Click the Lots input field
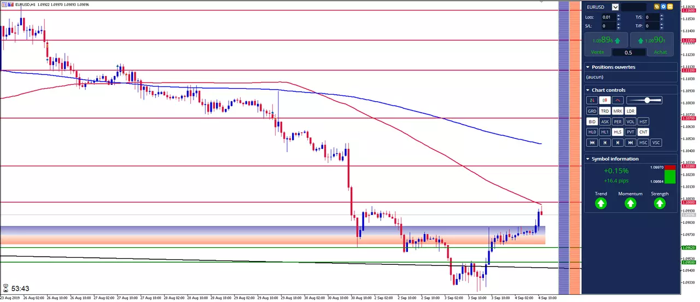Image resolution: width=700 pixels, height=302 pixels. tap(609, 17)
